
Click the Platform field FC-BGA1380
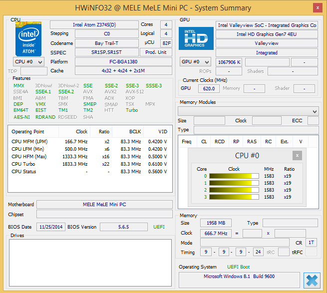(x=123, y=62)
